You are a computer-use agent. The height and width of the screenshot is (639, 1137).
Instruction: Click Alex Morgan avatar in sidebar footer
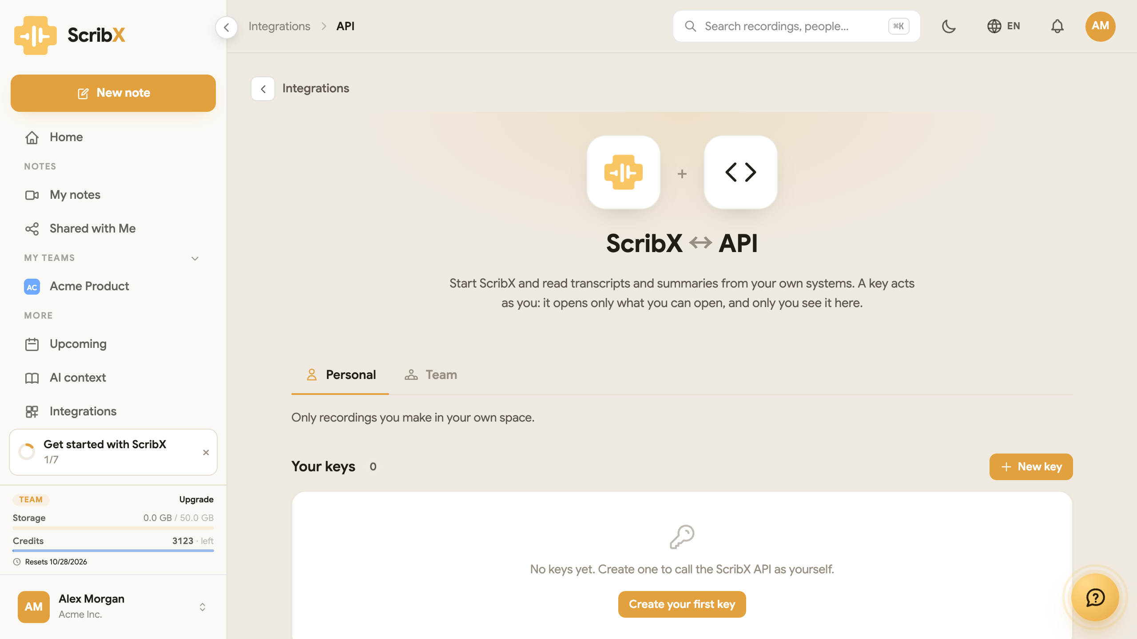point(34,607)
